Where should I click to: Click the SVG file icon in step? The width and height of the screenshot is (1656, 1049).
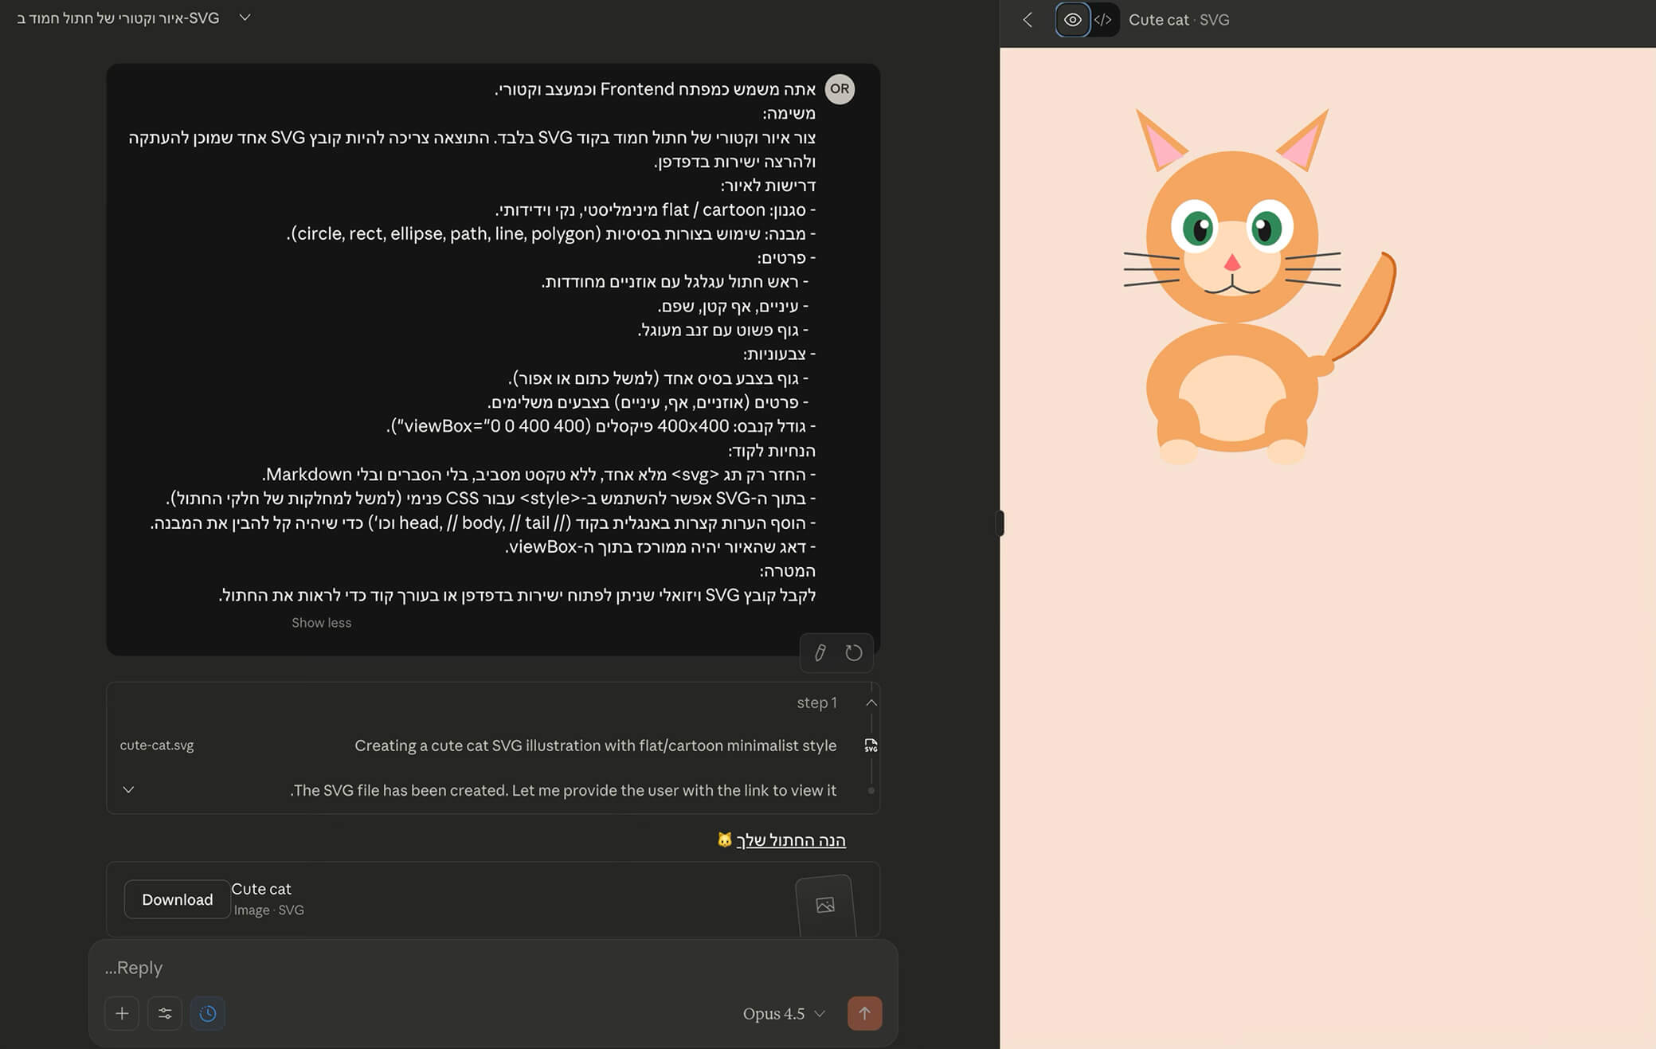click(x=871, y=746)
